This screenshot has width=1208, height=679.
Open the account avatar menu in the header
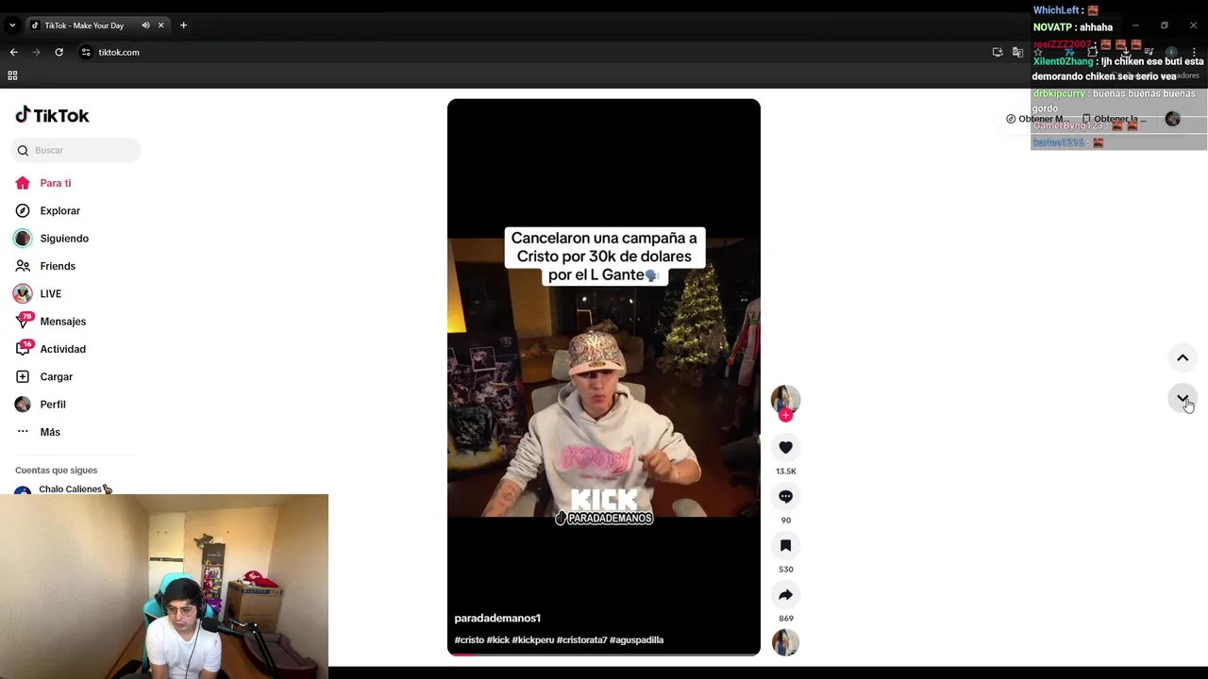[1172, 119]
